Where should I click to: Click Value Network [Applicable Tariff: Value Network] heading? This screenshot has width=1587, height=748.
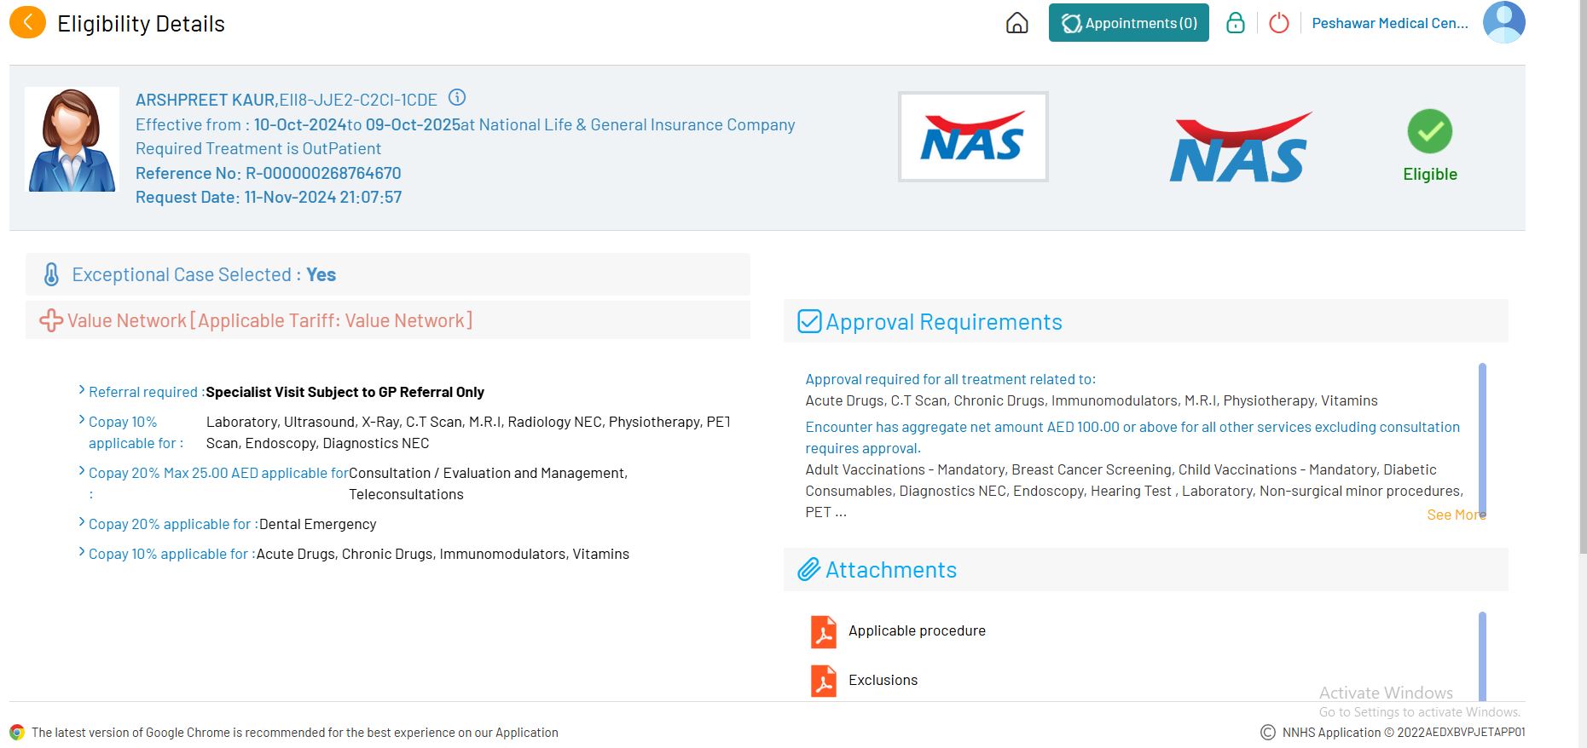point(269,320)
